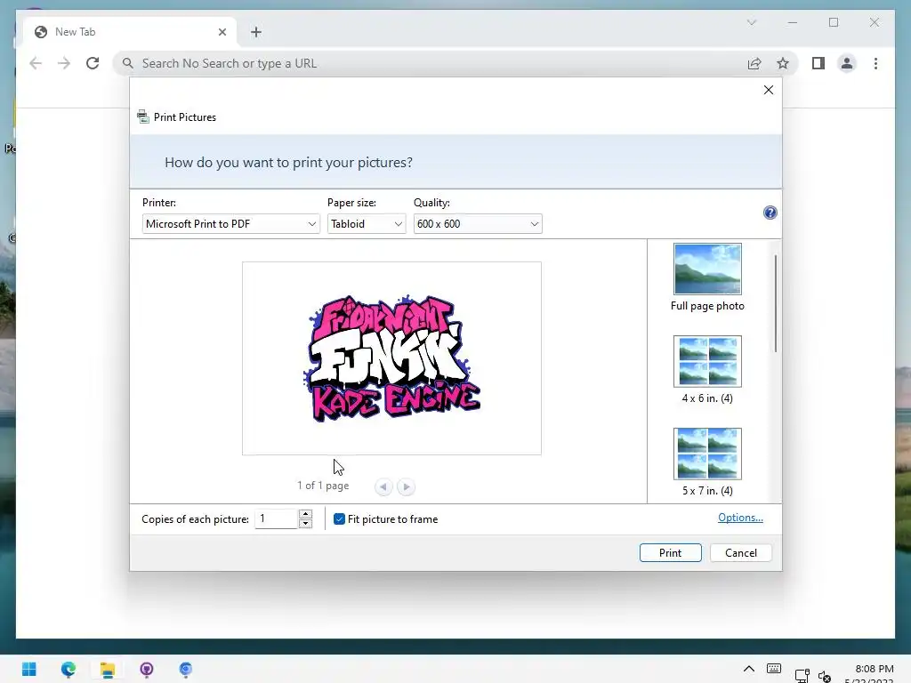This screenshot has height=683, width=911.
Task: Reload the page
Action: pos(93,63)
